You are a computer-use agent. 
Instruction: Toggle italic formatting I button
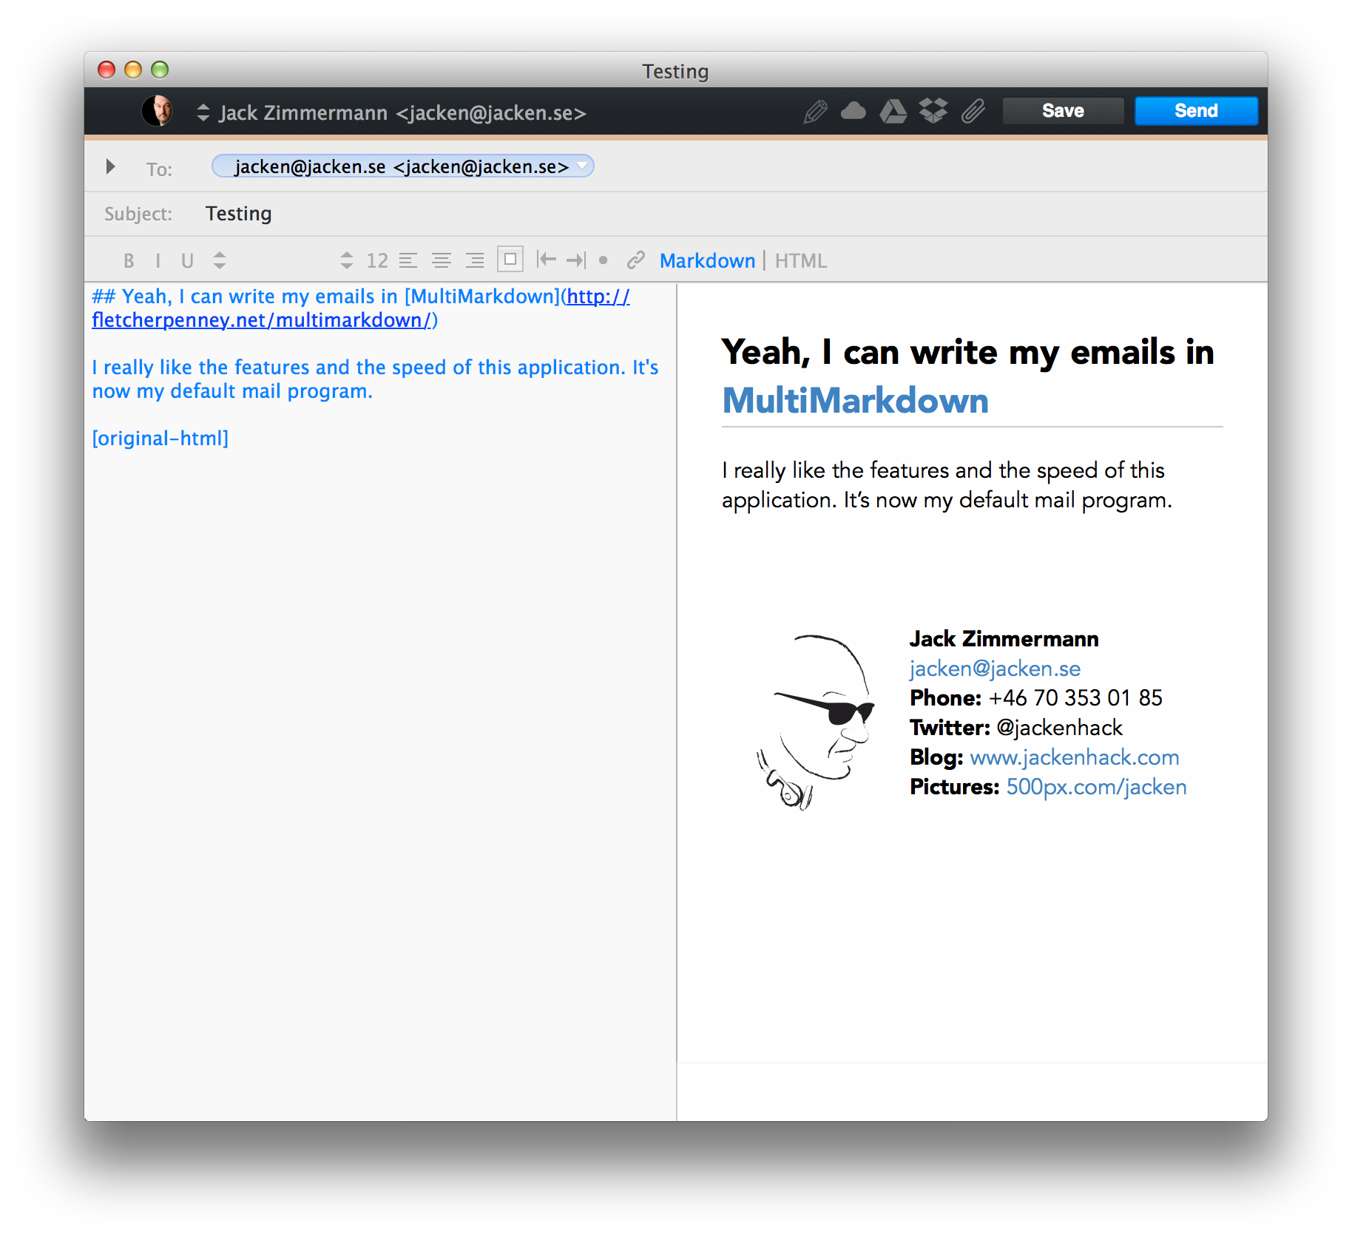point(158,260)
